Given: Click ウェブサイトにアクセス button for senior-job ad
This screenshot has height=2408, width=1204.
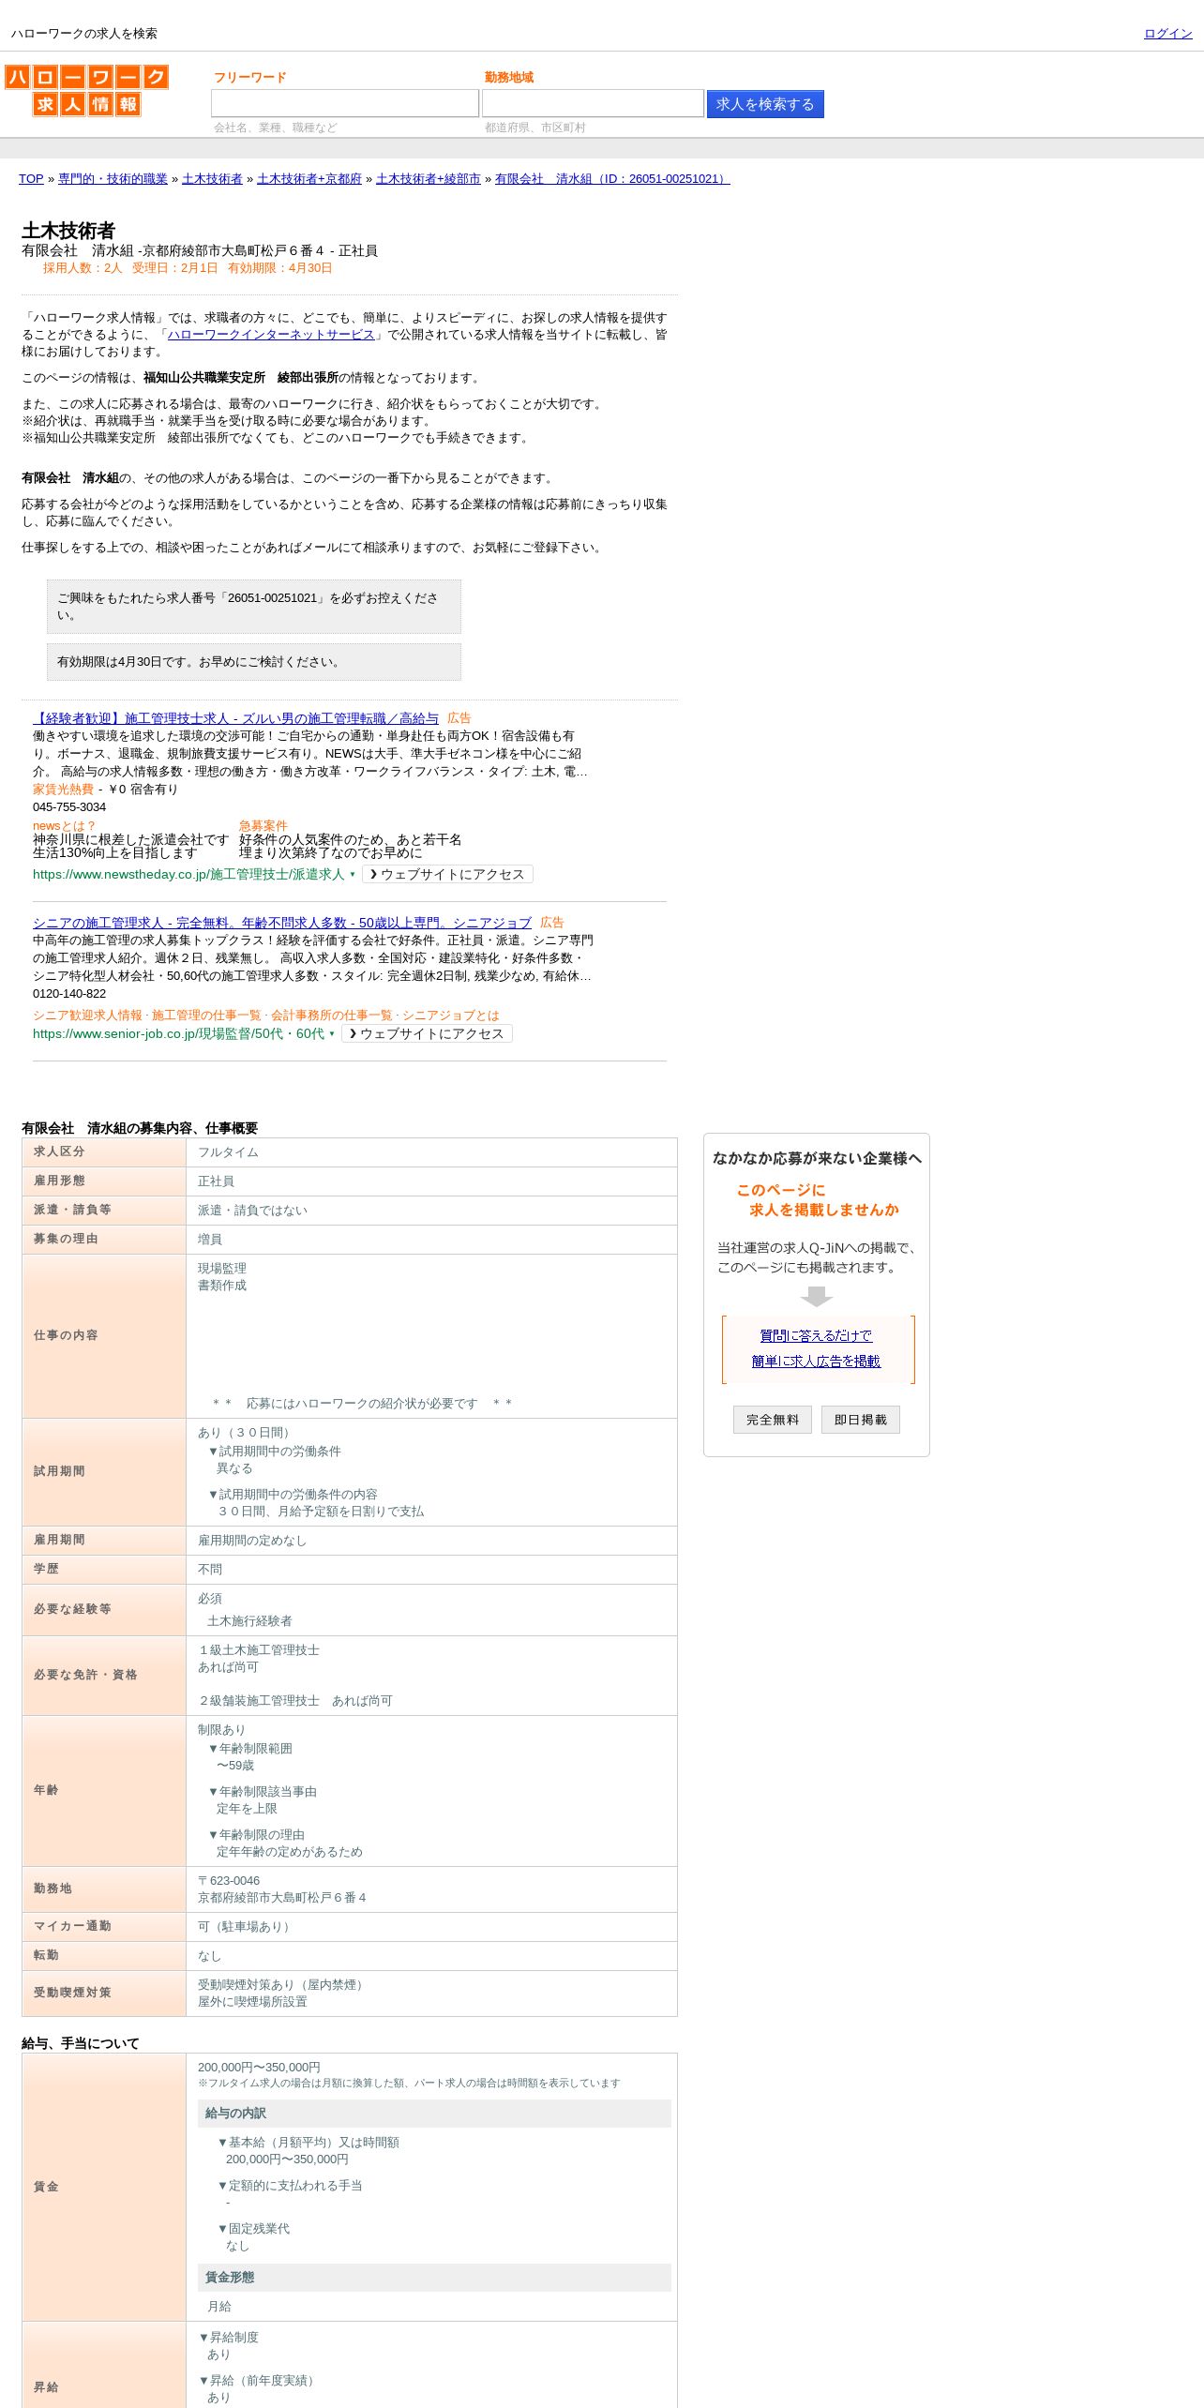Looking at the screenshot, I should click(427, 1033).
